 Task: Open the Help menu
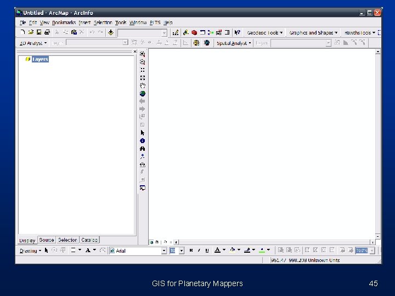pos(168,22)
